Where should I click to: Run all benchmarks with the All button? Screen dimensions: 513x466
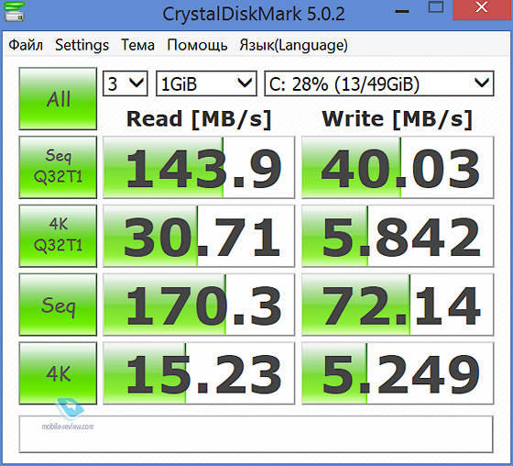[x=58, y=99]
